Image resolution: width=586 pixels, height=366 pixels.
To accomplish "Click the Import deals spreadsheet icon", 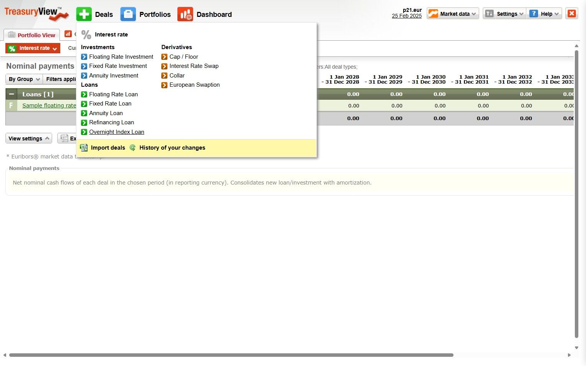I will pyautogui.click(x=84, y=148).
